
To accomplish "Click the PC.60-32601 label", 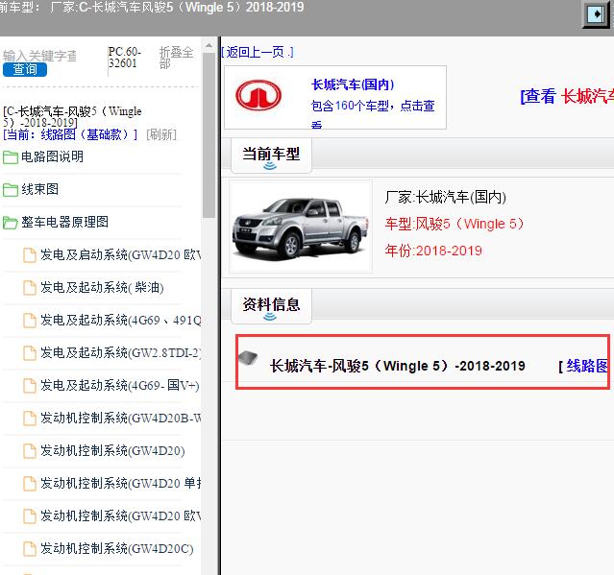I will point(125,58).
